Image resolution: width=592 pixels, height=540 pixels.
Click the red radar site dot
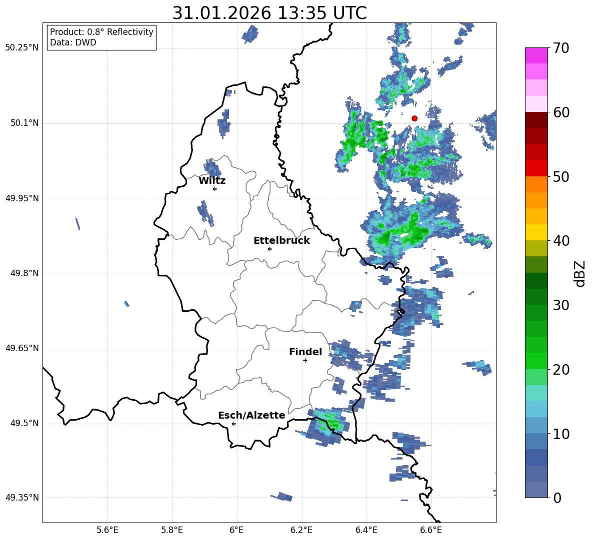414,118
